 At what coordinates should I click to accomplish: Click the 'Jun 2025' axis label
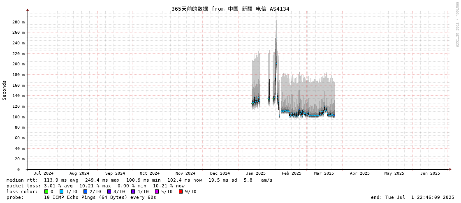pyautogui.click(x=430, y=173)
